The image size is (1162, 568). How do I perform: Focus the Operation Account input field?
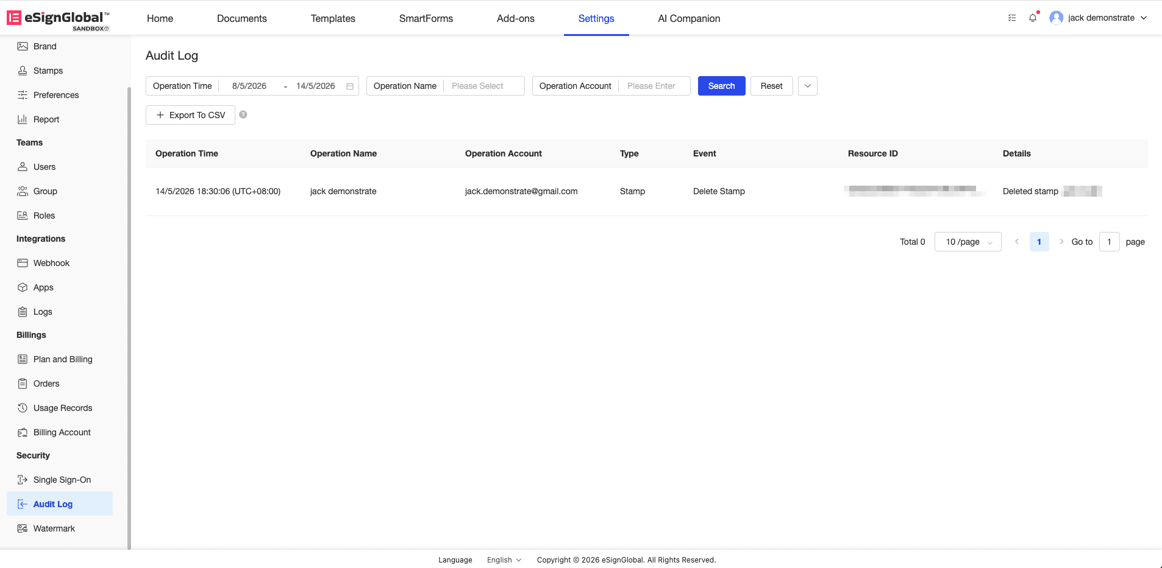654,86
